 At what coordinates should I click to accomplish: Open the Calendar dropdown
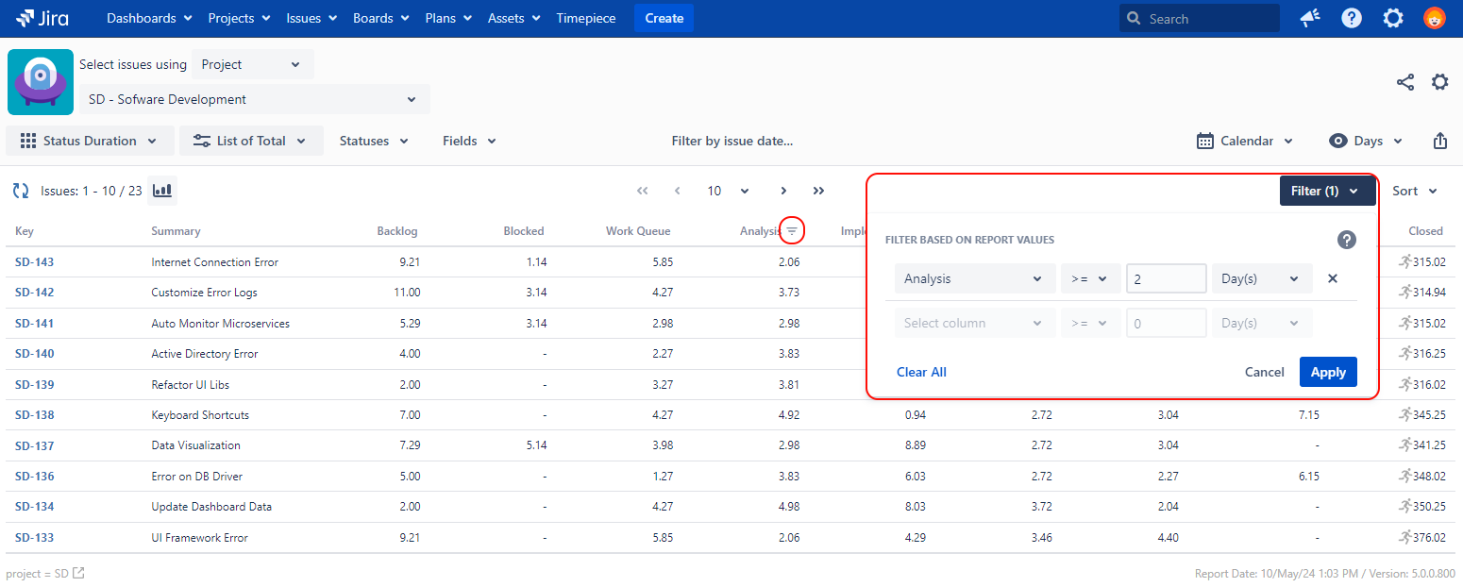pyautogui.click(x=1246, y=141)
